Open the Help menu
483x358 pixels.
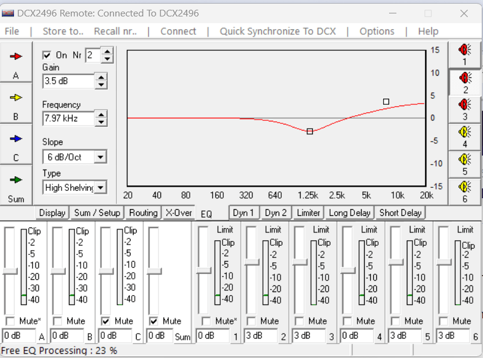pos(428,31)
